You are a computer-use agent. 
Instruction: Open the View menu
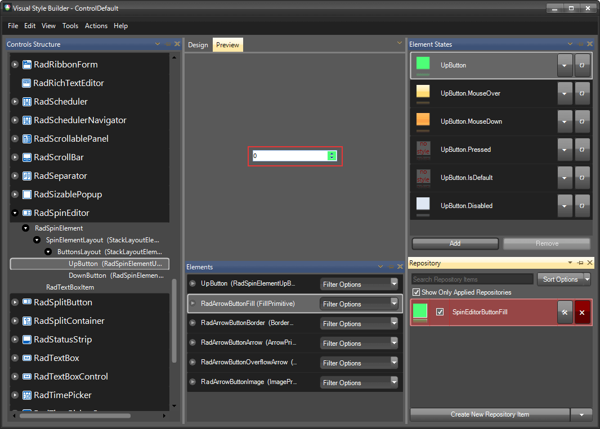tap(48, 26)
